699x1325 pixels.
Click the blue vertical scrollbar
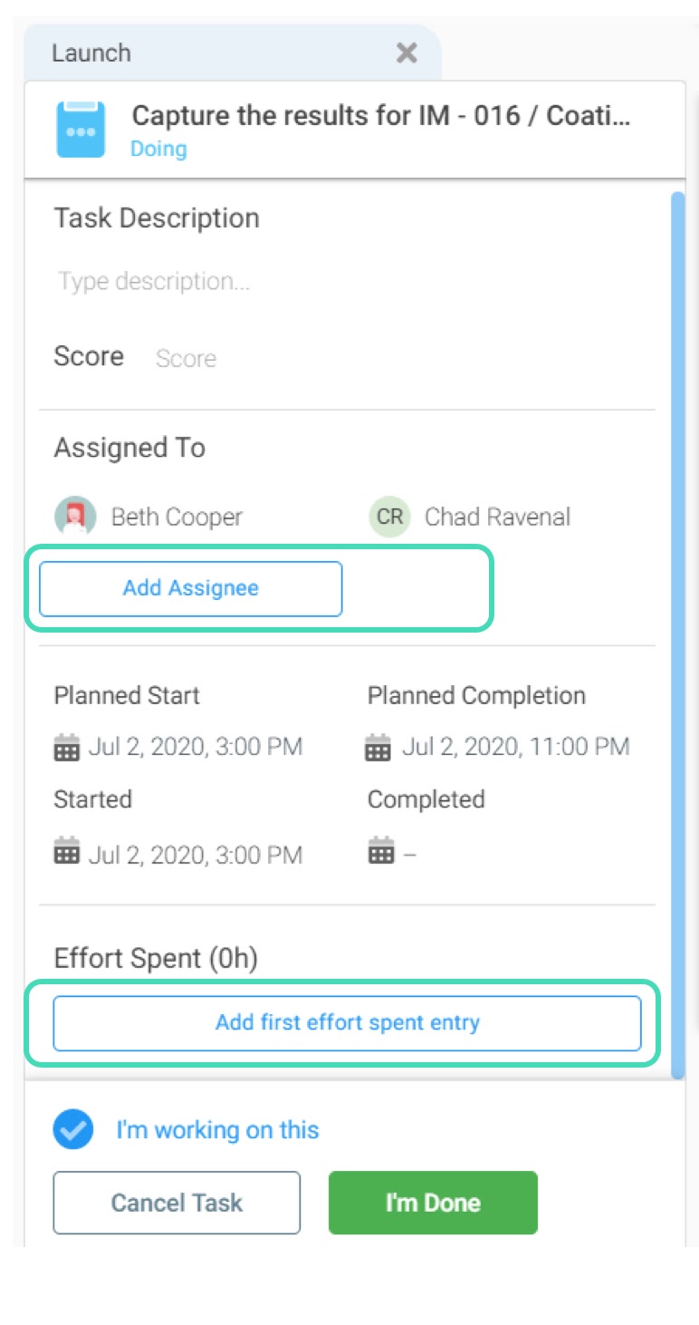click(677, 634)
